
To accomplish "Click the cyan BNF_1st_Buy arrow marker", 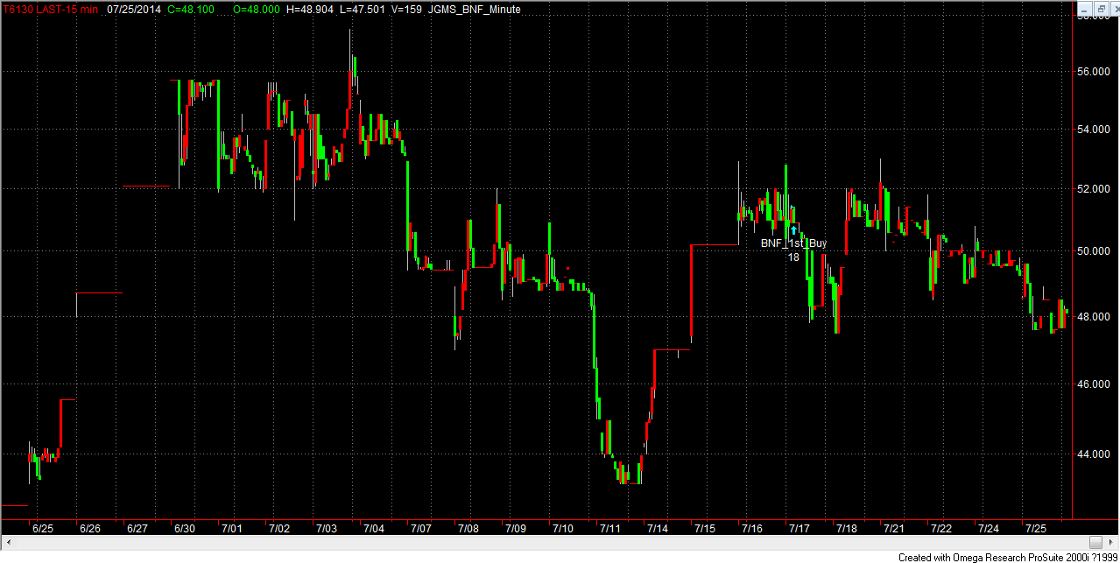I will (x=793, y=230).
